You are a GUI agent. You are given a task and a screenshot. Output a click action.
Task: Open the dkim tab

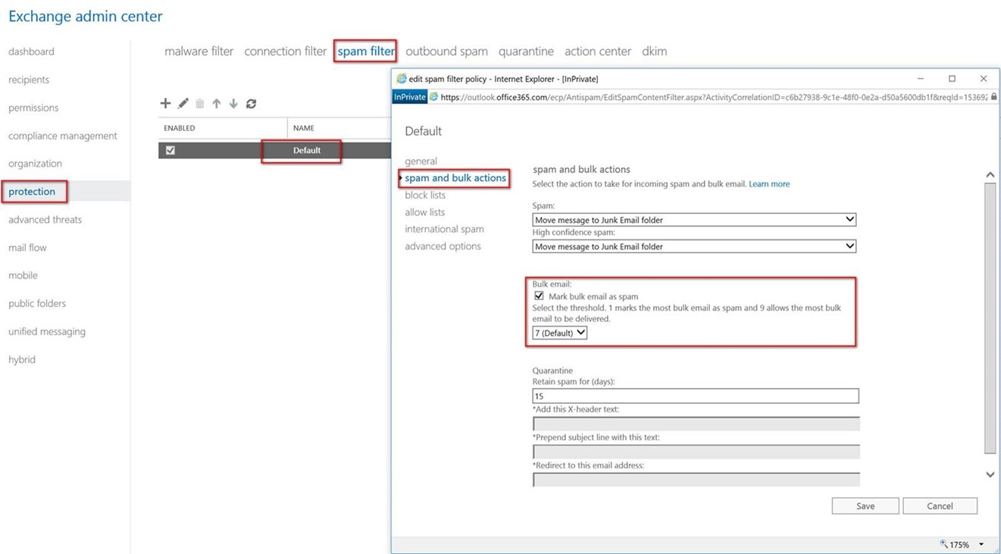click(x=655, y=52)
